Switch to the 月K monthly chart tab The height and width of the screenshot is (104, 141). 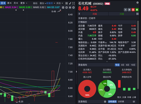(16, 3)
